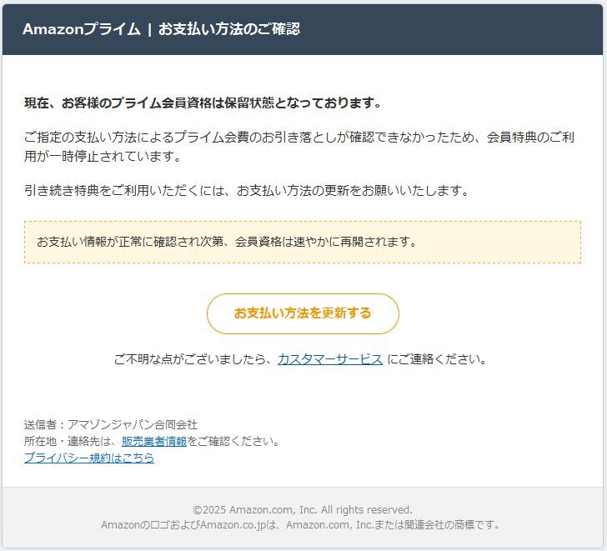Click the sentence 引き続き特典をご利用いただくには

click(x=247, y=190)
